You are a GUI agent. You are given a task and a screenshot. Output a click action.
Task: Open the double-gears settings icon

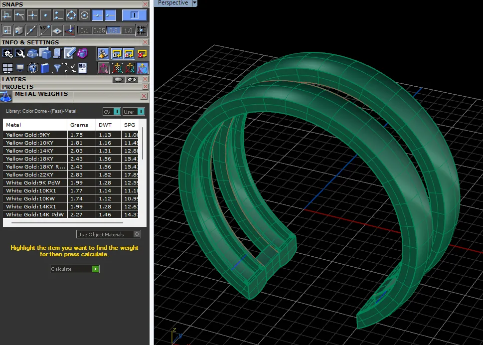7,54
